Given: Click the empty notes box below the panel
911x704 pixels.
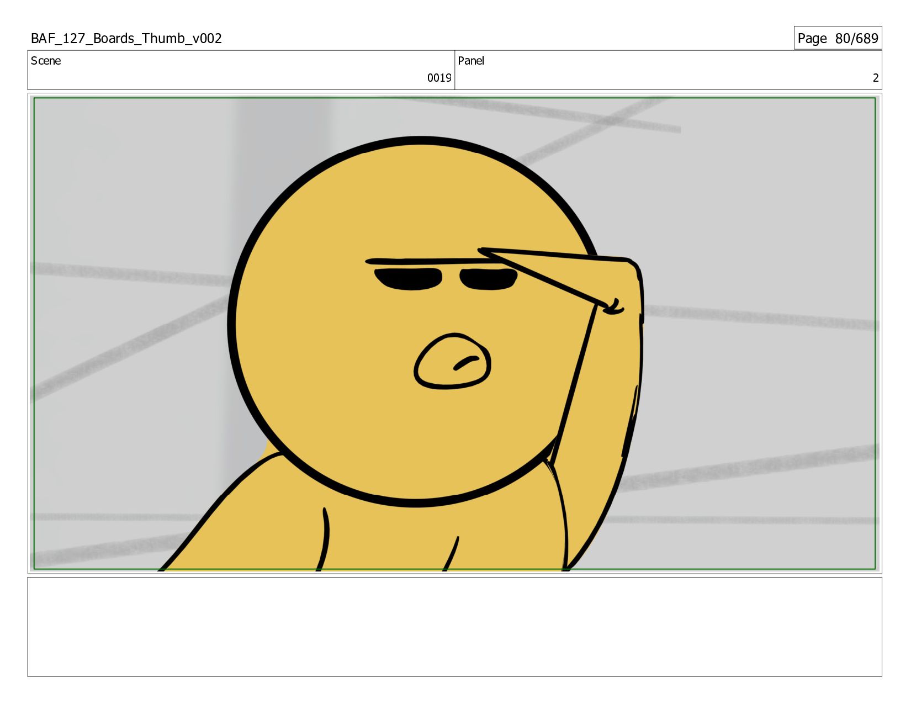Looking at the screenshot, I should [x=454, y=627].
